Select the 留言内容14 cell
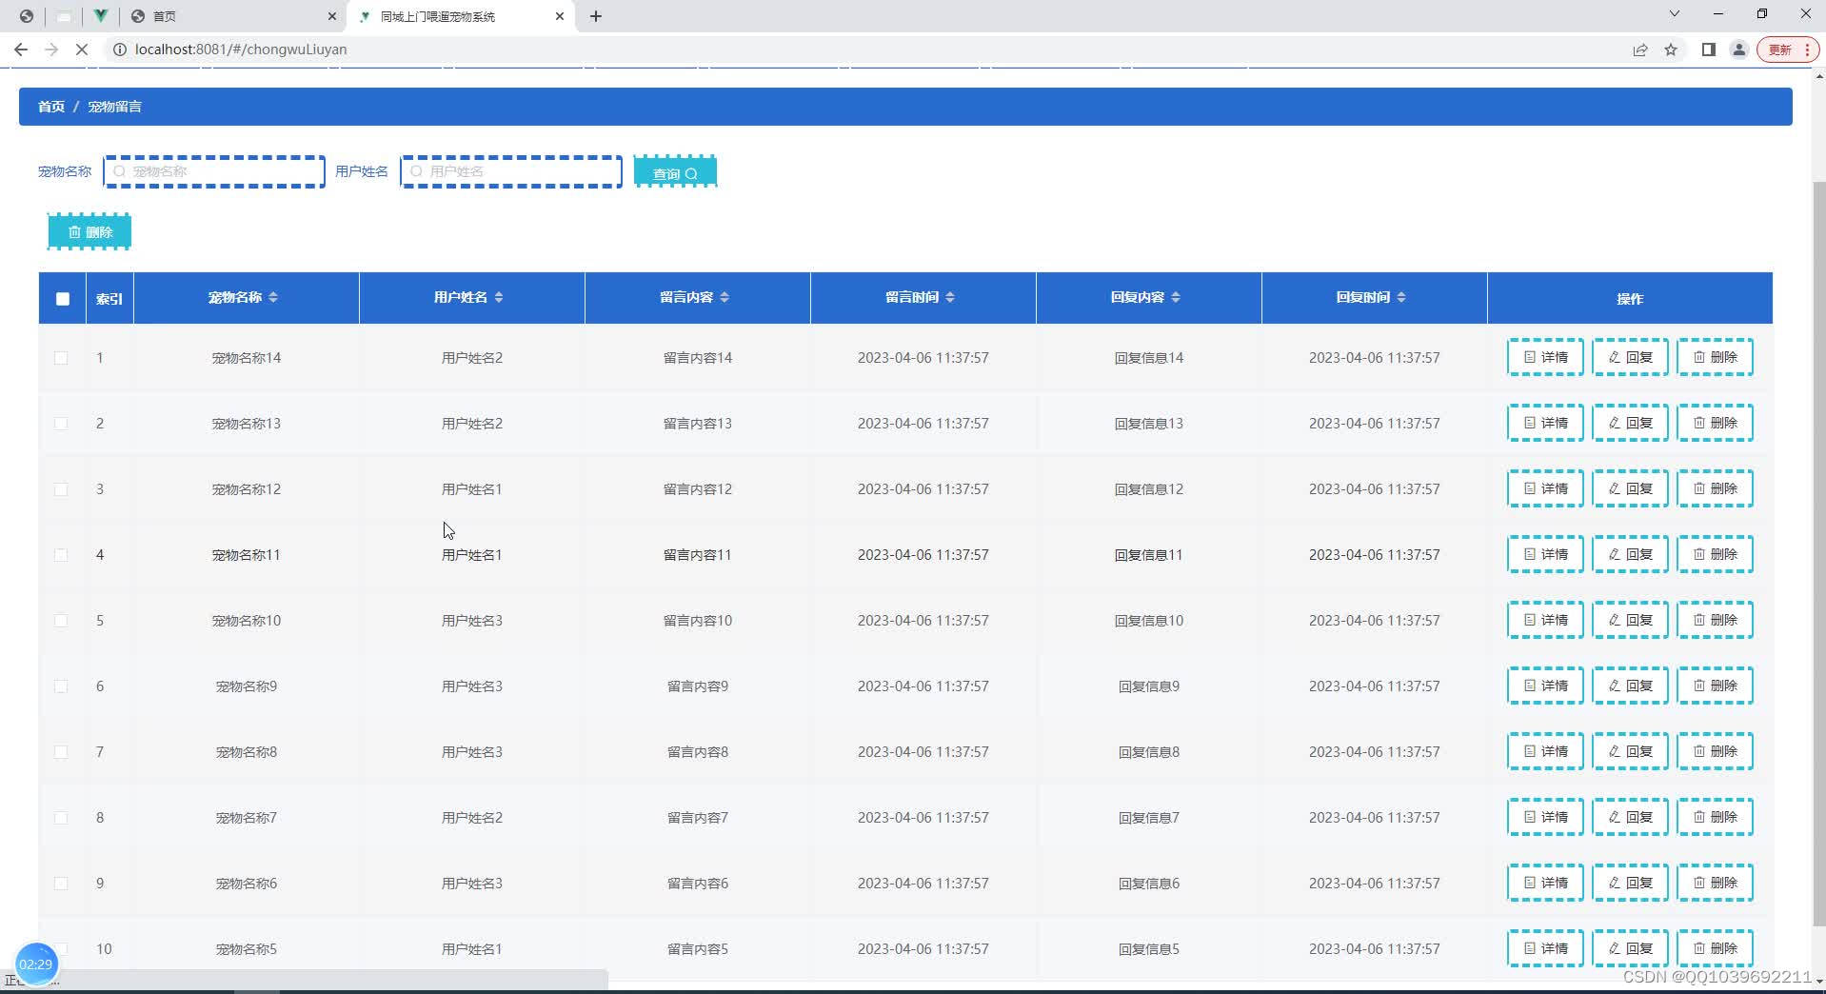Screen dimensions: 1826x994 point(698,358)
